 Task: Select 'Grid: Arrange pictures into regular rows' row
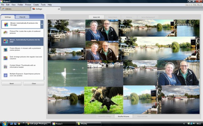(23, 58)
